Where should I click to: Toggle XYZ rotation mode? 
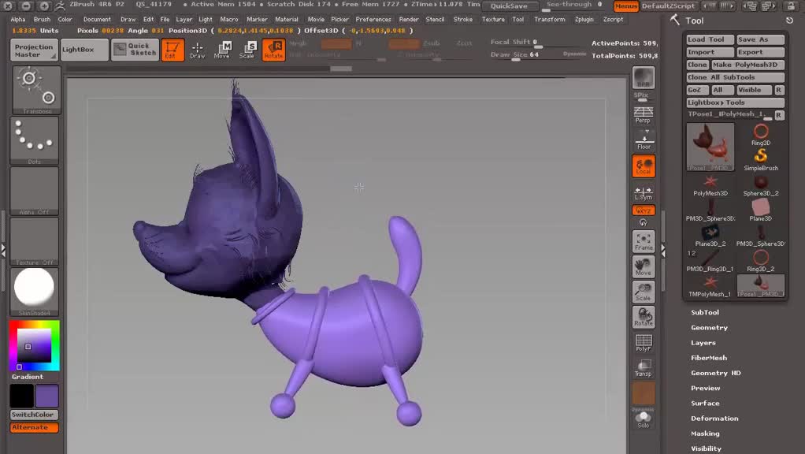[644, 210]
